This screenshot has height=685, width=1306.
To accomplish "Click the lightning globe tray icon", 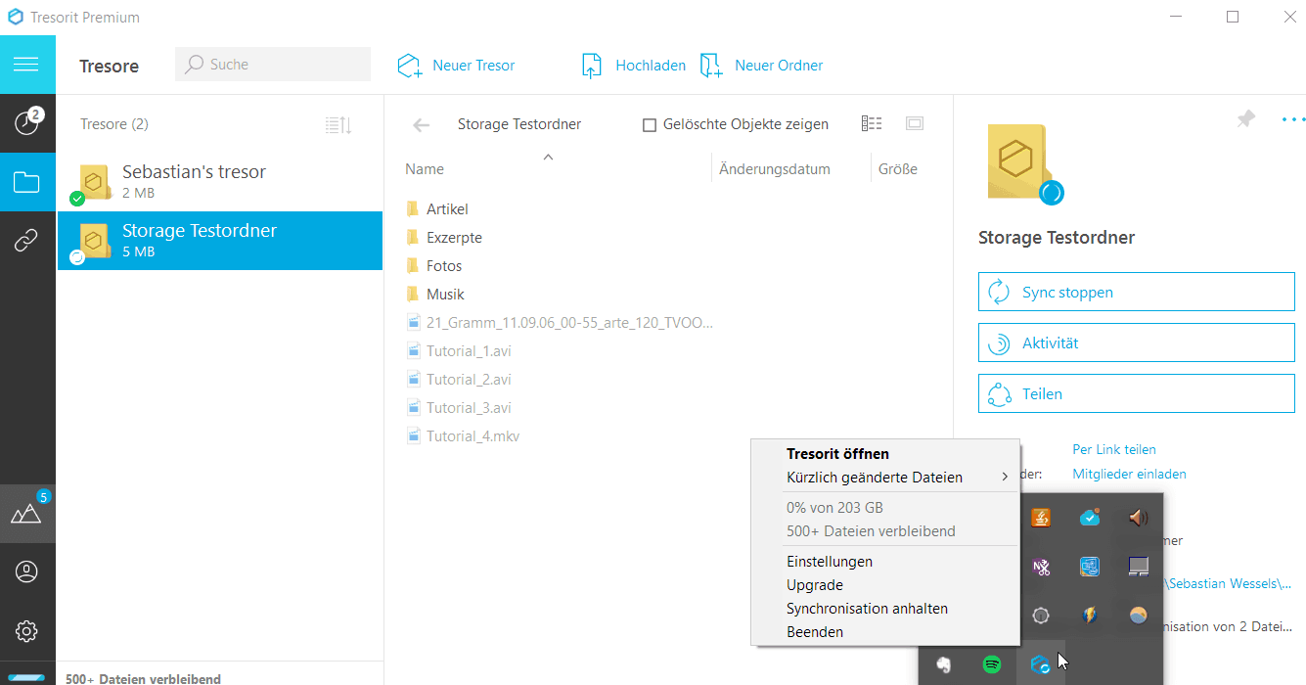I will pyautogui.click(x=1090, y=615).
